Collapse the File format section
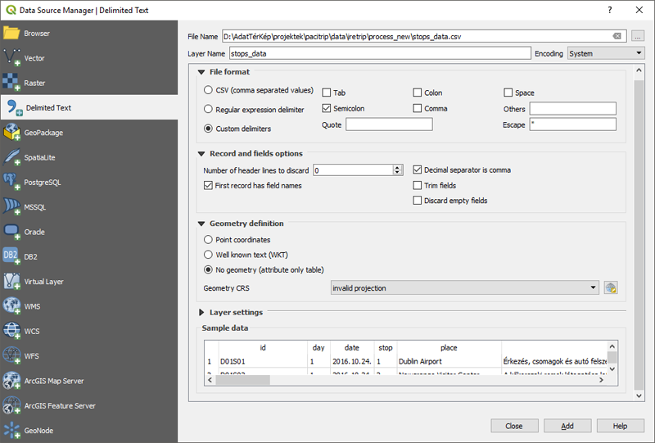This screenshot has height=443, width=655. [x=201, y=72]
